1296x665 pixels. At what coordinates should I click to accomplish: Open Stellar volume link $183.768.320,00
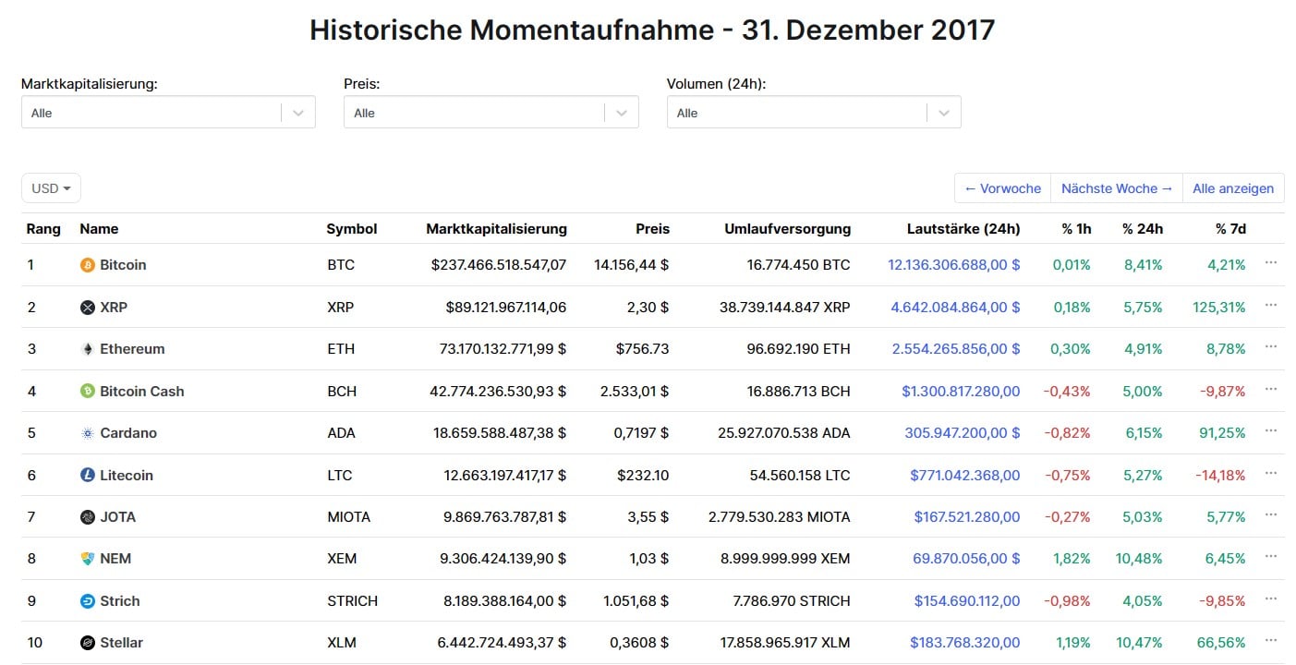click(x=965, y=643)
